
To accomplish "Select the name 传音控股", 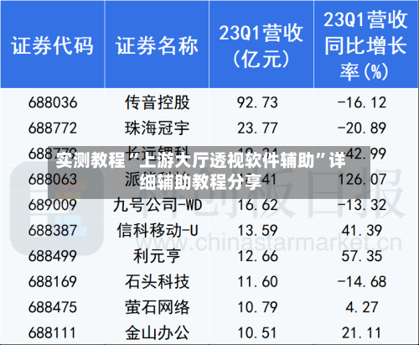I will pos(157,102).
